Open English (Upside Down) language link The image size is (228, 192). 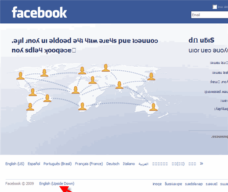pyautogui.click(x=57, y=184)
